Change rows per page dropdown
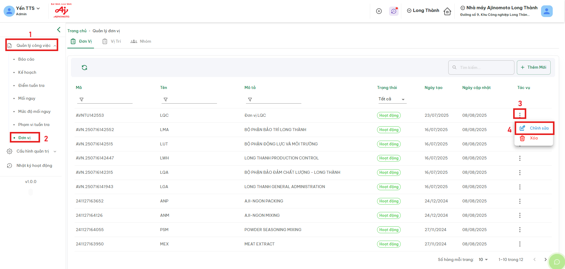565x269 pixels. pos(483,259)
